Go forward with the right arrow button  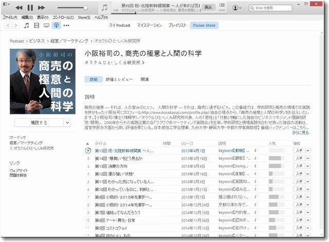coord(16,26)
